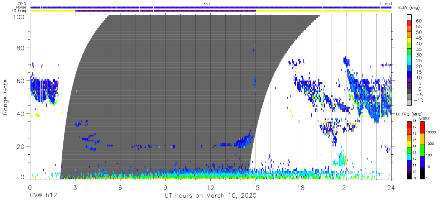Image resolution: width=440 pixels, height=203 pixels.
Task: Pick the yellow segment of TX FRQ colorbar
Action: [410, 144]
